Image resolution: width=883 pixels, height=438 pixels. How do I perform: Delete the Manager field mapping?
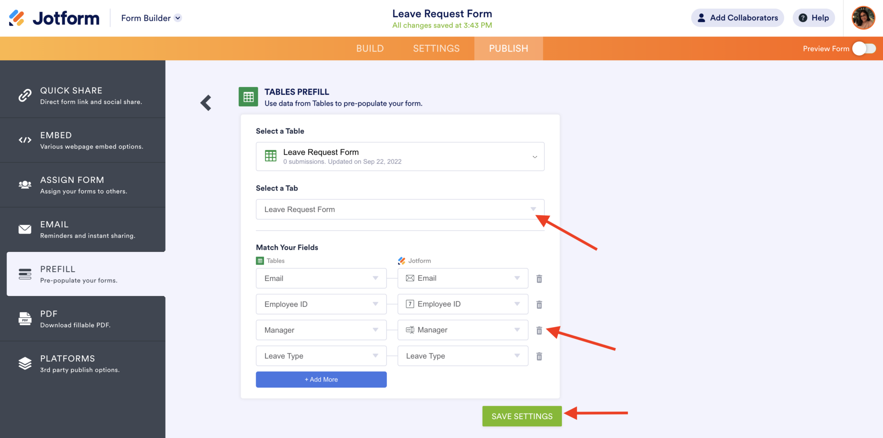click(539, 330)
